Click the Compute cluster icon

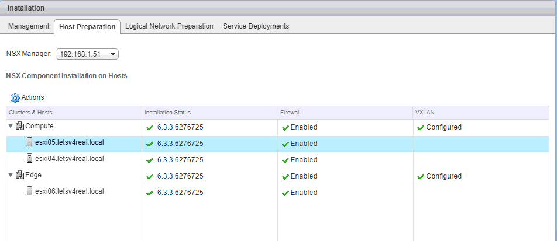click(20, 127)
